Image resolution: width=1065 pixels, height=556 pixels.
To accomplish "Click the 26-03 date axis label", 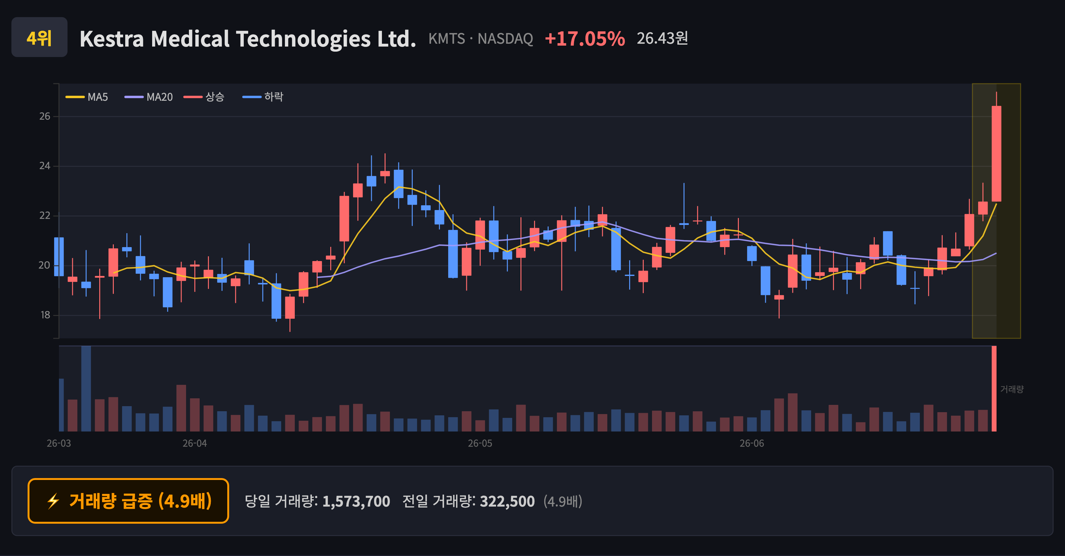I will (59, 444).
